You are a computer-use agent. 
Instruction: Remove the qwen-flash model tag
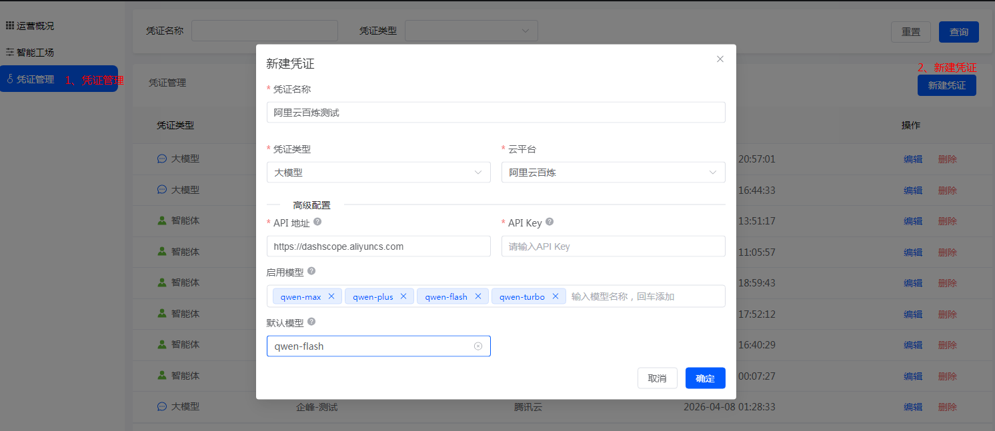coord(478,296)
